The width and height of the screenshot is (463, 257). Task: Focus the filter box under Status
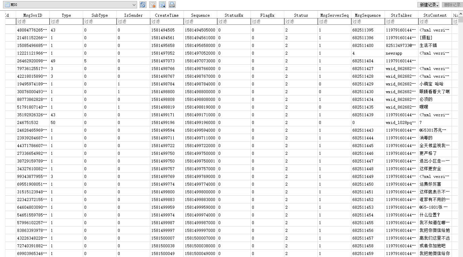click(301, 21)
